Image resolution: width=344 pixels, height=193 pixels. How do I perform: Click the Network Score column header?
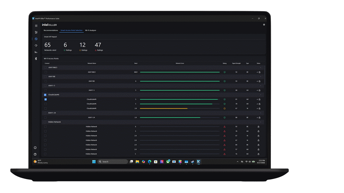(180, 63)
